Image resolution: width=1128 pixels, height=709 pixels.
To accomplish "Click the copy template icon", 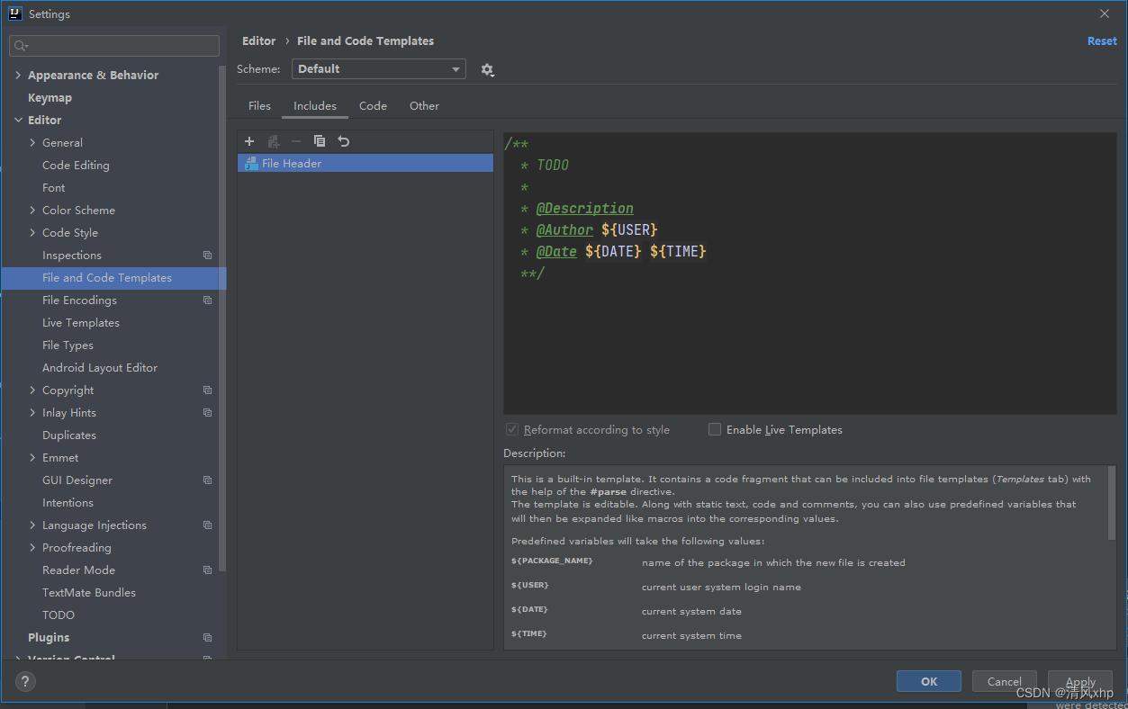I will (x=320, y=141).
